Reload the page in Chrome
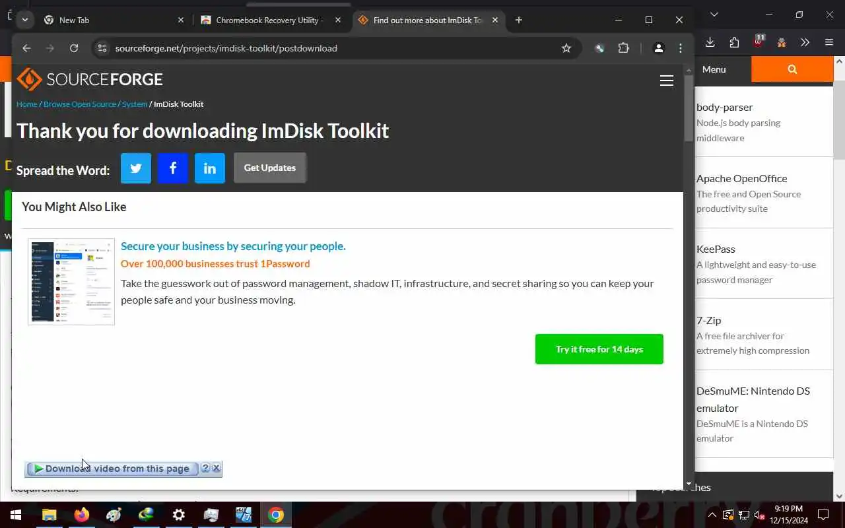Image resolution: width=845 pixels, height=528 pixels. click(74, 48)
